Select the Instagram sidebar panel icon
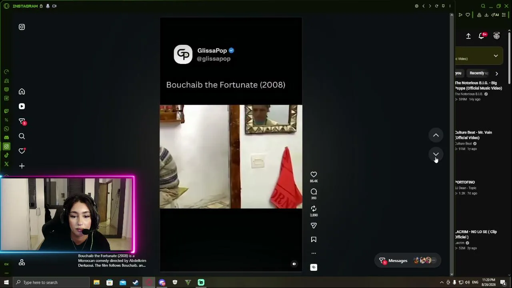Screen dimensions: 512x288 [x=6, y=146]
